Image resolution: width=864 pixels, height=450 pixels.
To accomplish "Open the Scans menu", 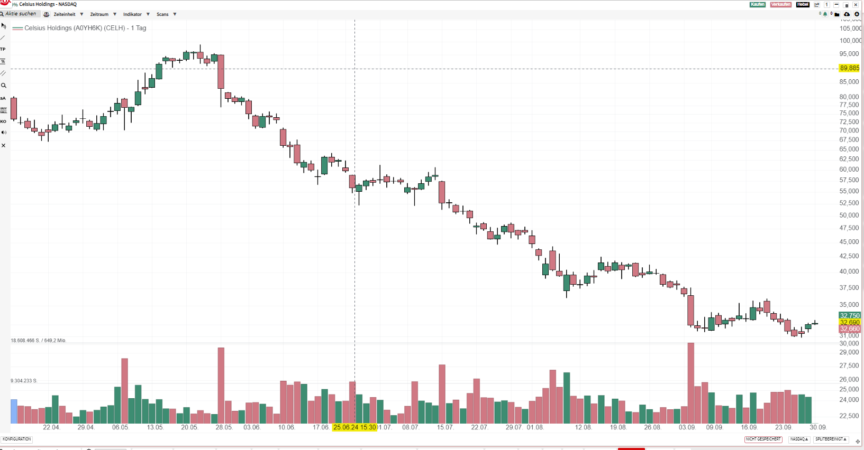I will point(166,14).
